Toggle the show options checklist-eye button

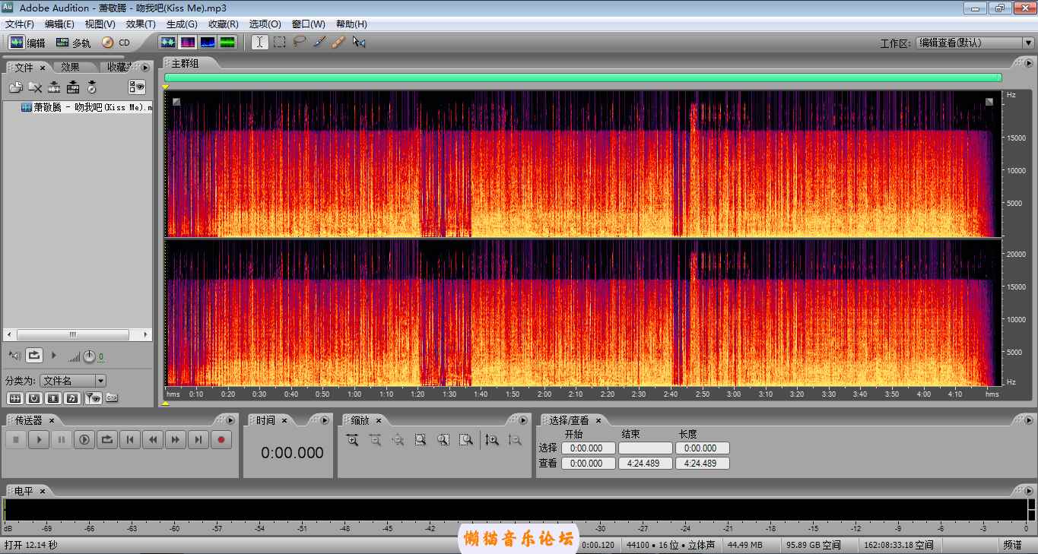137,87
